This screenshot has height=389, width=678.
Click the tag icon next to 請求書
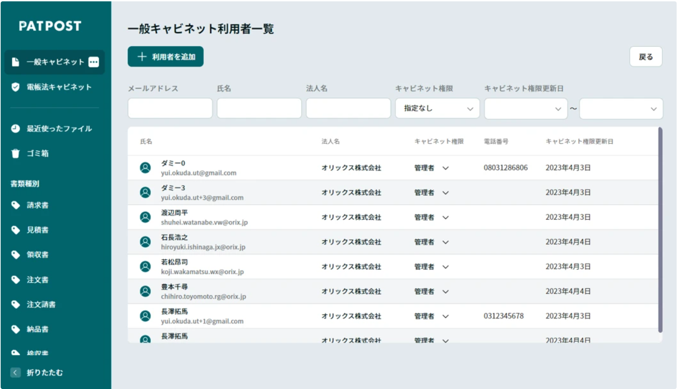point(15,205)
